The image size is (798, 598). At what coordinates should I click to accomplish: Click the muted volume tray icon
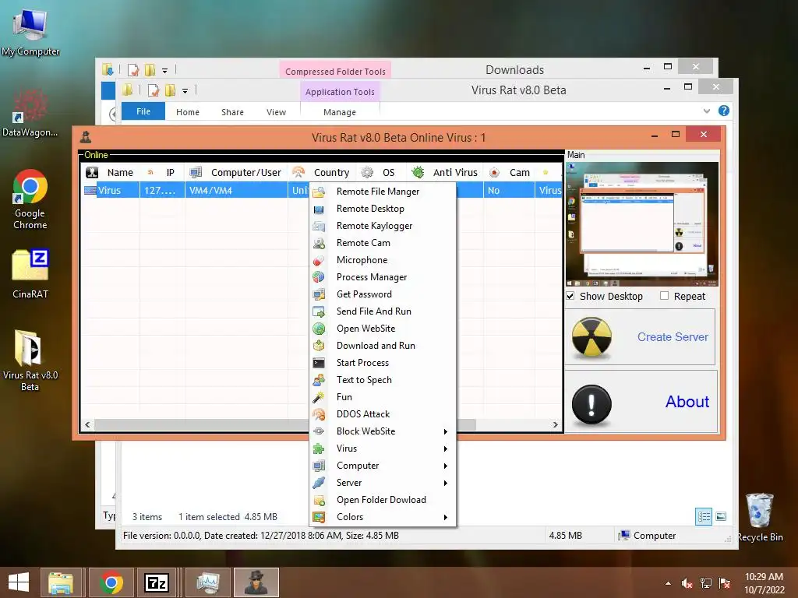click(x=687, y=583)
